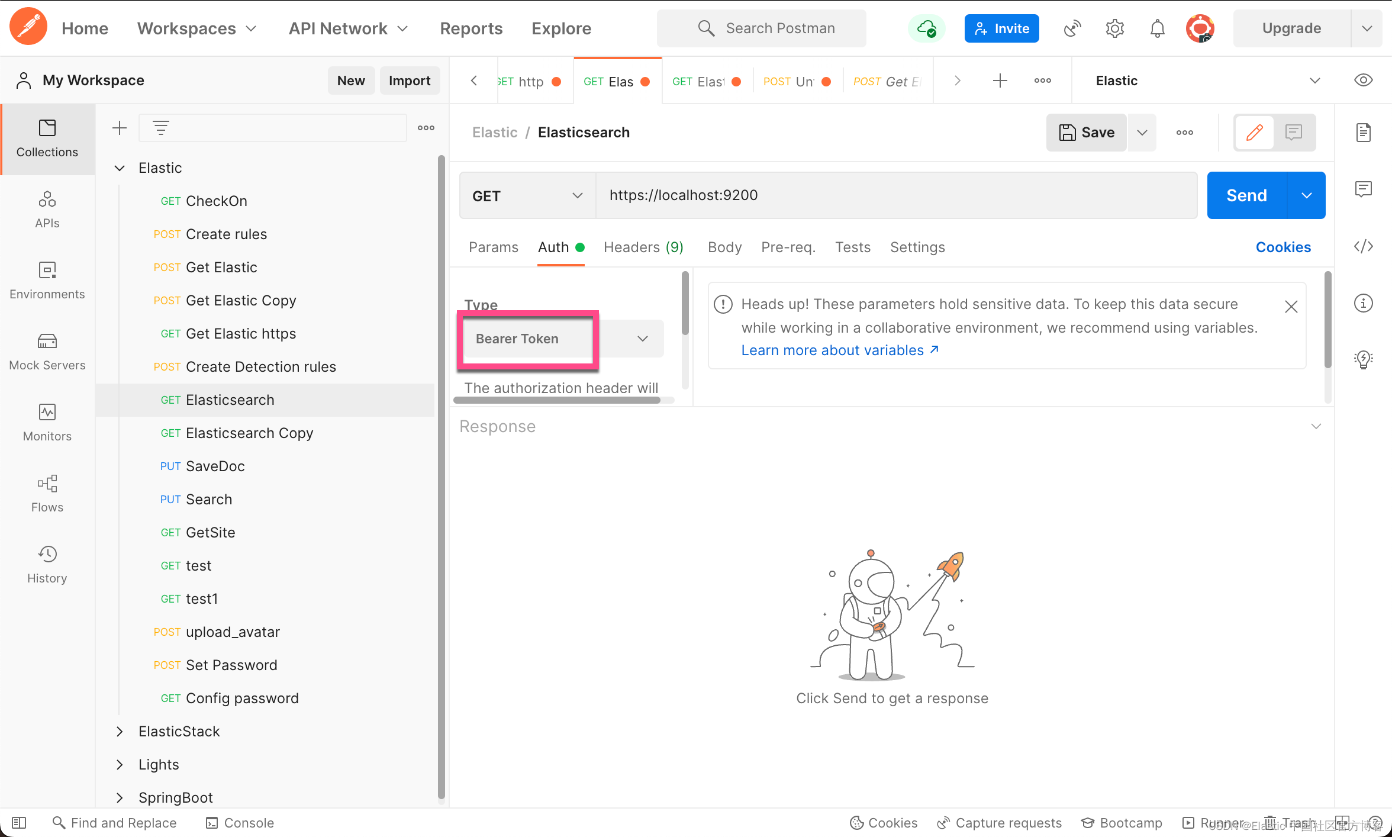The width and height of the screenshot is (1392, 837).
Task: Click the blue Send button
Action: (x=1246, y=196)
